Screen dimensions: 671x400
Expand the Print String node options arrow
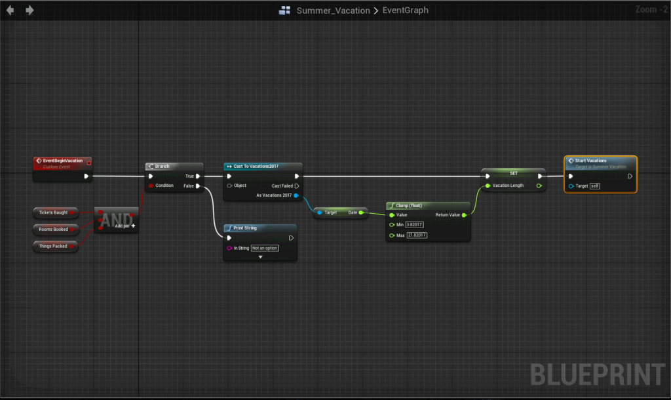click(260, 257)
